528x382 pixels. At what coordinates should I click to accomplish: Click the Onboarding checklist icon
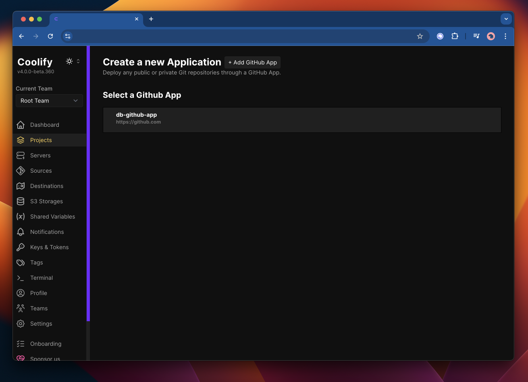[x=21, y=344]
